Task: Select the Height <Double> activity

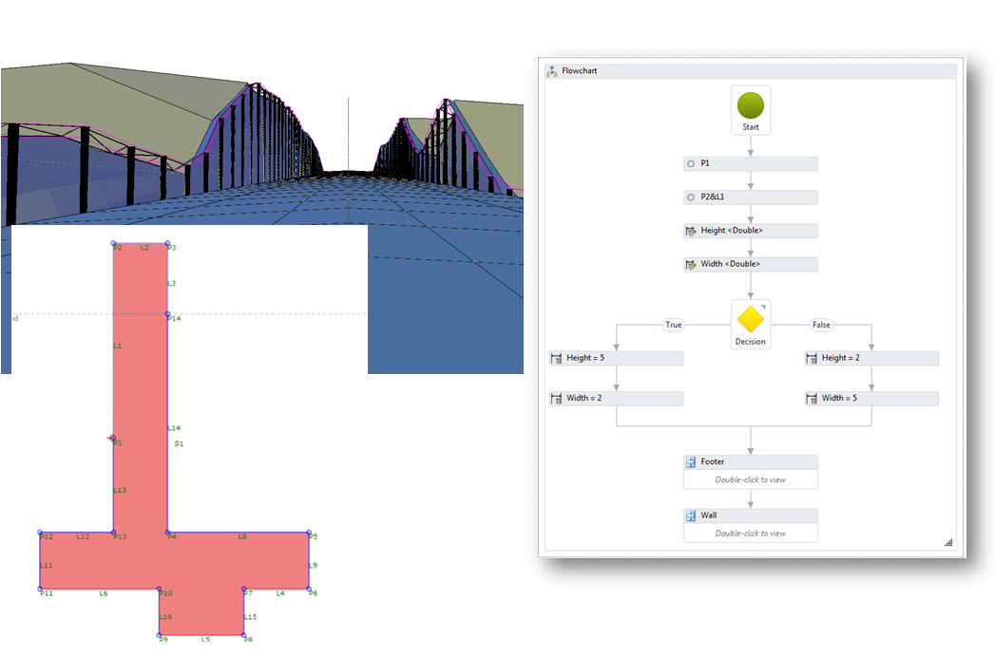Action: click(751, 231)
